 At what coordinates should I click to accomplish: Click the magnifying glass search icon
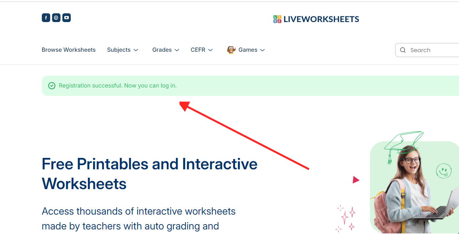click(x=403, y=50)
